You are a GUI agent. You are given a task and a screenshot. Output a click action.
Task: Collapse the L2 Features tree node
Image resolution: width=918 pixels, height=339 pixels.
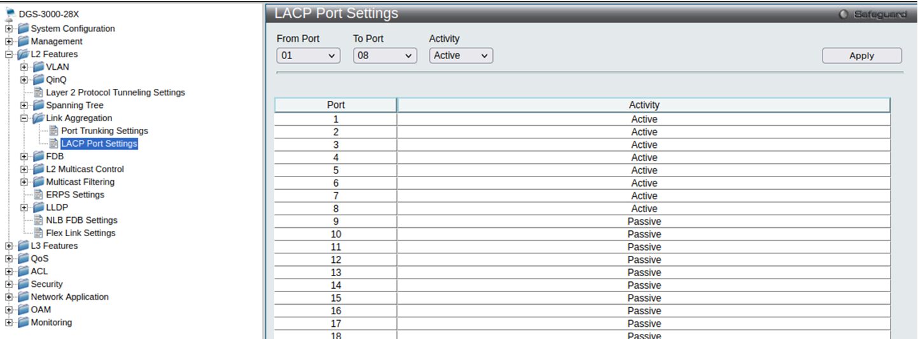tap(9, 55)
